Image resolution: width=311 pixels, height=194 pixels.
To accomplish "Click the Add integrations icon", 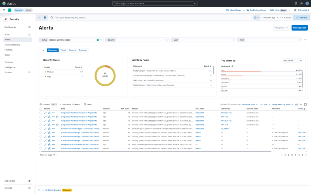I will [248, 10].
